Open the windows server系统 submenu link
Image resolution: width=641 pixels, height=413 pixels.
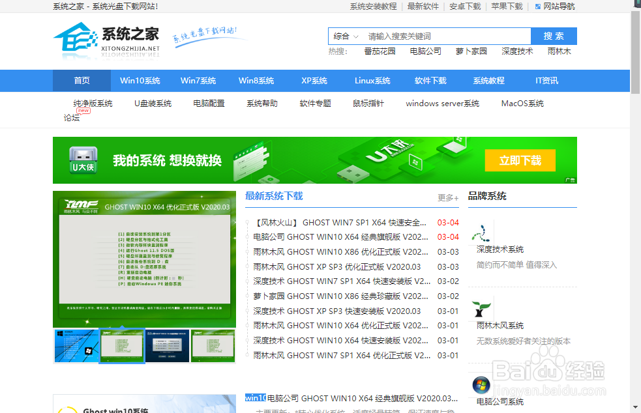coord(443,104)
